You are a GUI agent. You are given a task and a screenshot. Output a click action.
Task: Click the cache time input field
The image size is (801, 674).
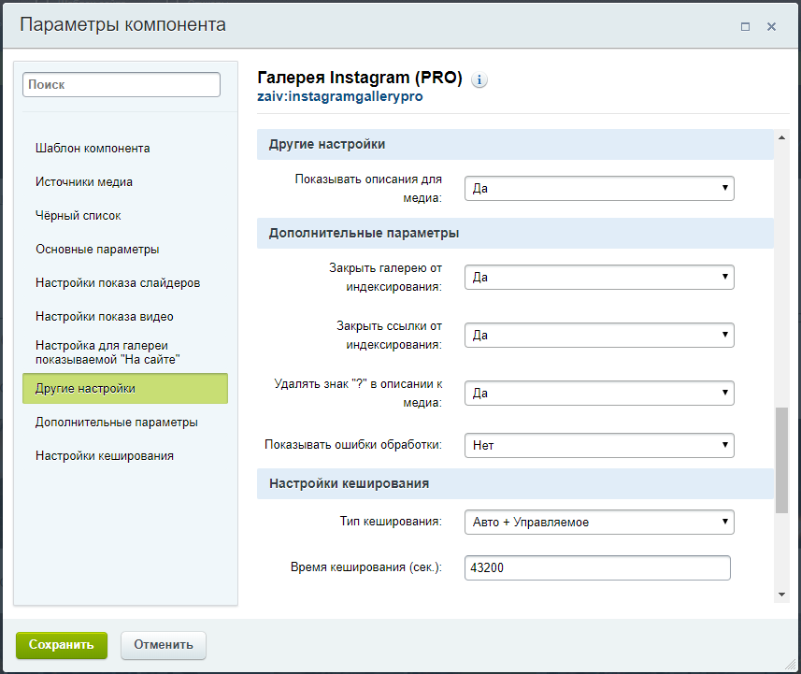coord(596,568)
